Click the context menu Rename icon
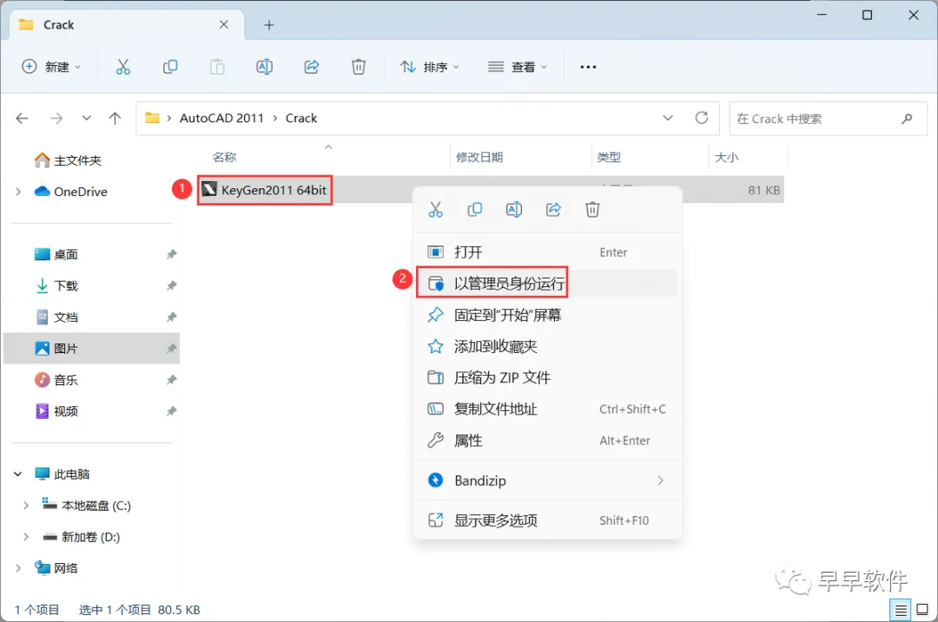 (514, 210)
